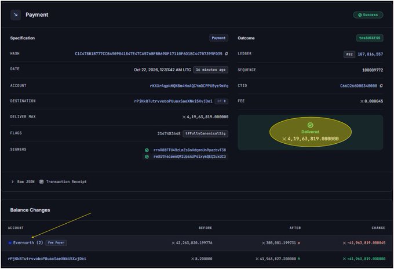Open the transaction hash link
Viewport: 394px width, 269px height.
148,53
